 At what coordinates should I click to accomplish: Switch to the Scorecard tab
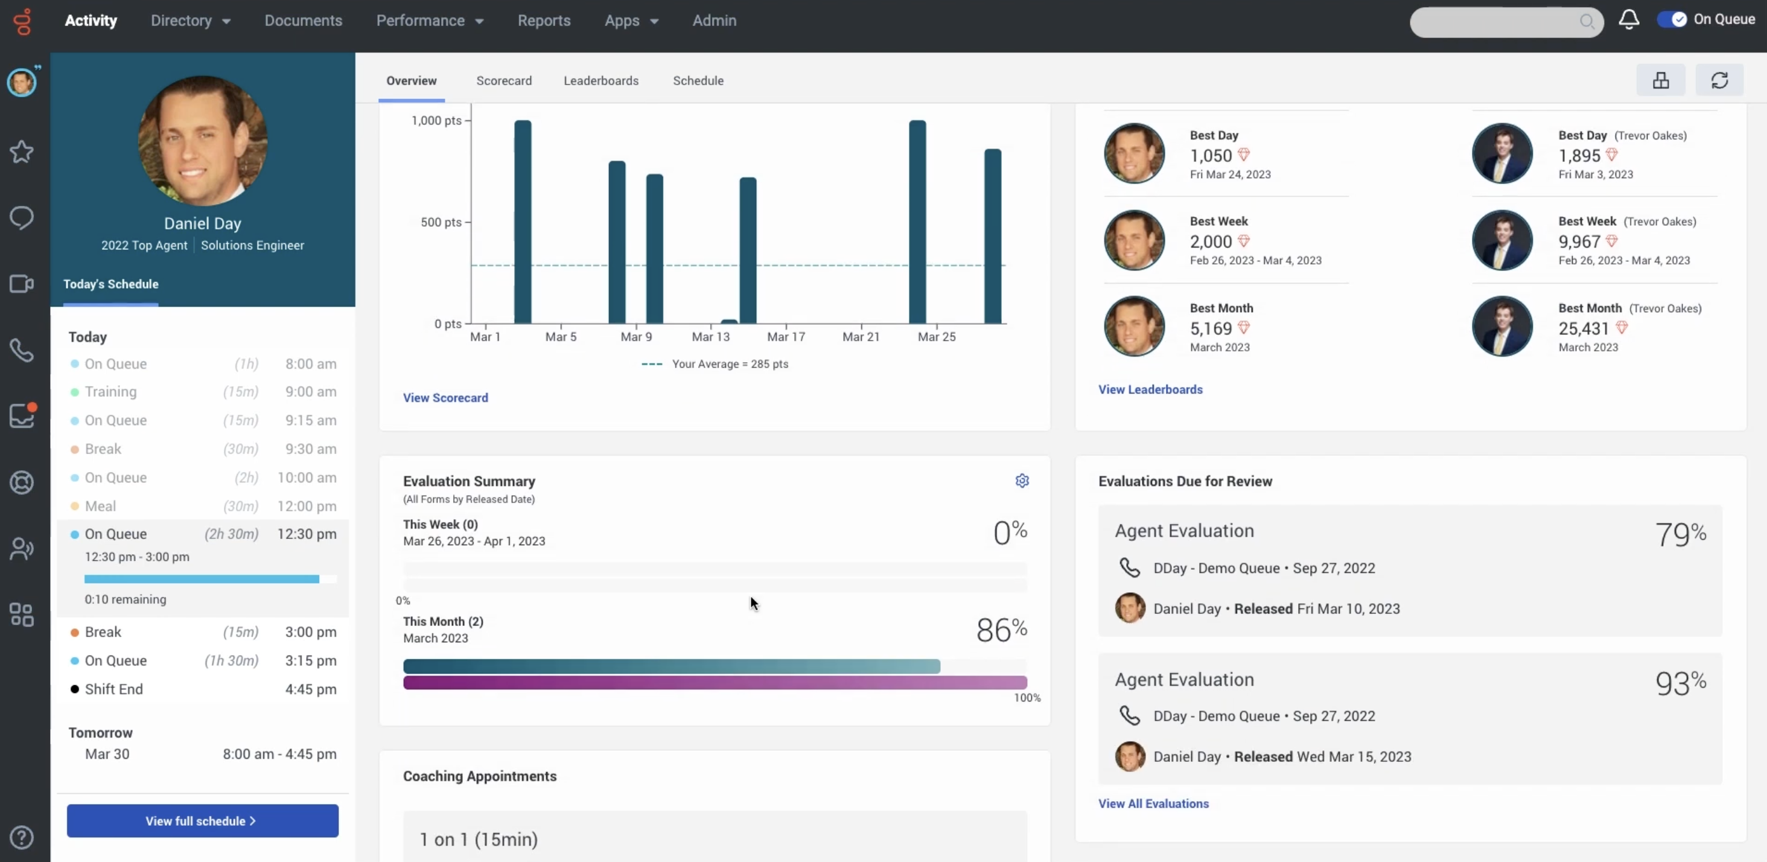503,80
